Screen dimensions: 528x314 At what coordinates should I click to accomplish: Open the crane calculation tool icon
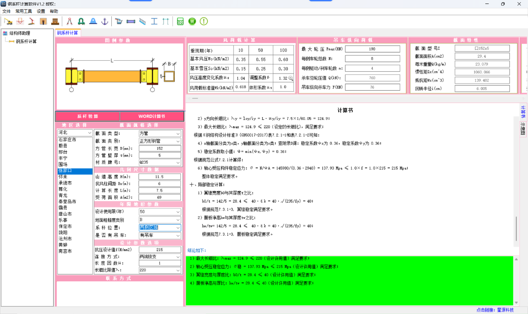(8, 21)
